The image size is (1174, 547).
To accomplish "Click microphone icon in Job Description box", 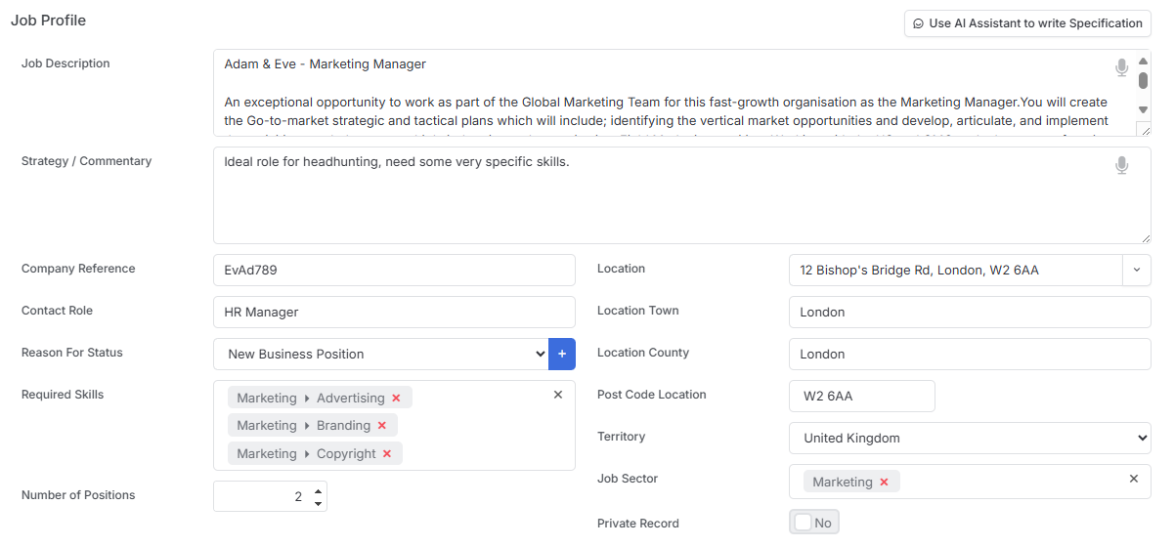I will pos(1121,67).
